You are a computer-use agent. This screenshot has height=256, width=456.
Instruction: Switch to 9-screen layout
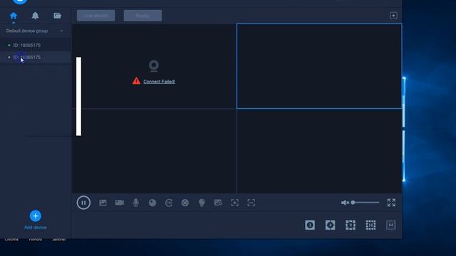[351, 225]
